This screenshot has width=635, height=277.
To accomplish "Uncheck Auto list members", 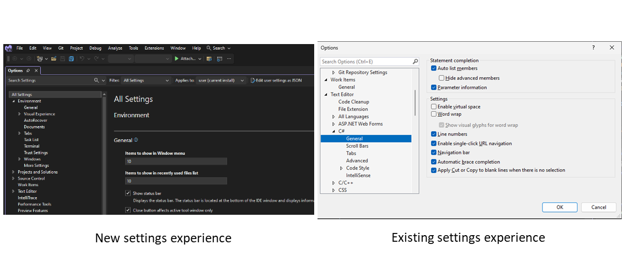I will click(434, 68).
